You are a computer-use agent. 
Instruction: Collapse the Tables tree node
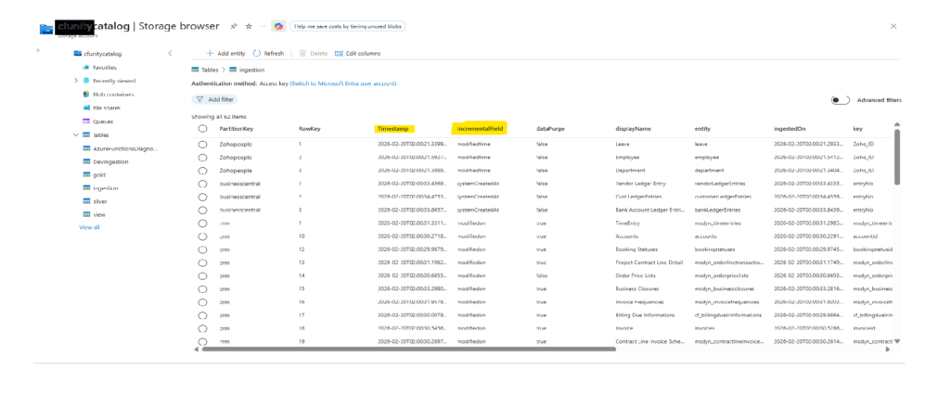[x=76, y=134]
